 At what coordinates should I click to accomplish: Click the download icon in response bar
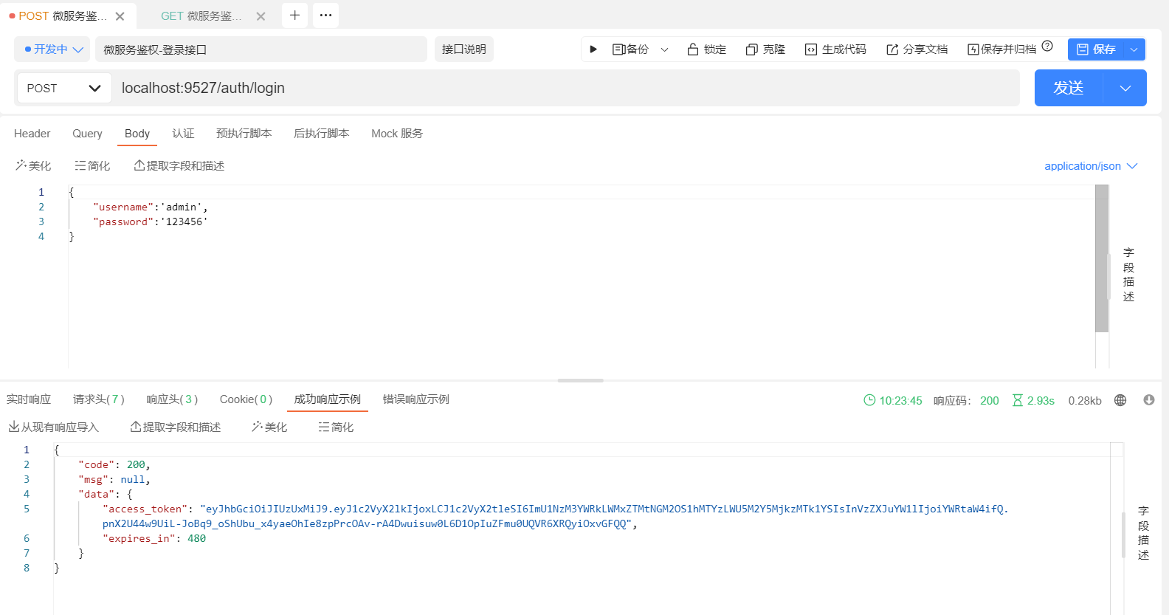pyautogui.click(x=1148, y=400)
